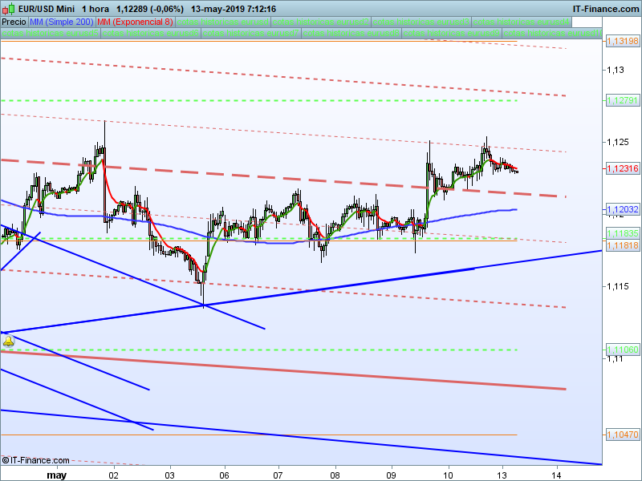The width and height of the screenshot is (642, 481).
Task: Click the orange 1,10470 price level tag
Action: pyautogui.click(x=623, y=435)
